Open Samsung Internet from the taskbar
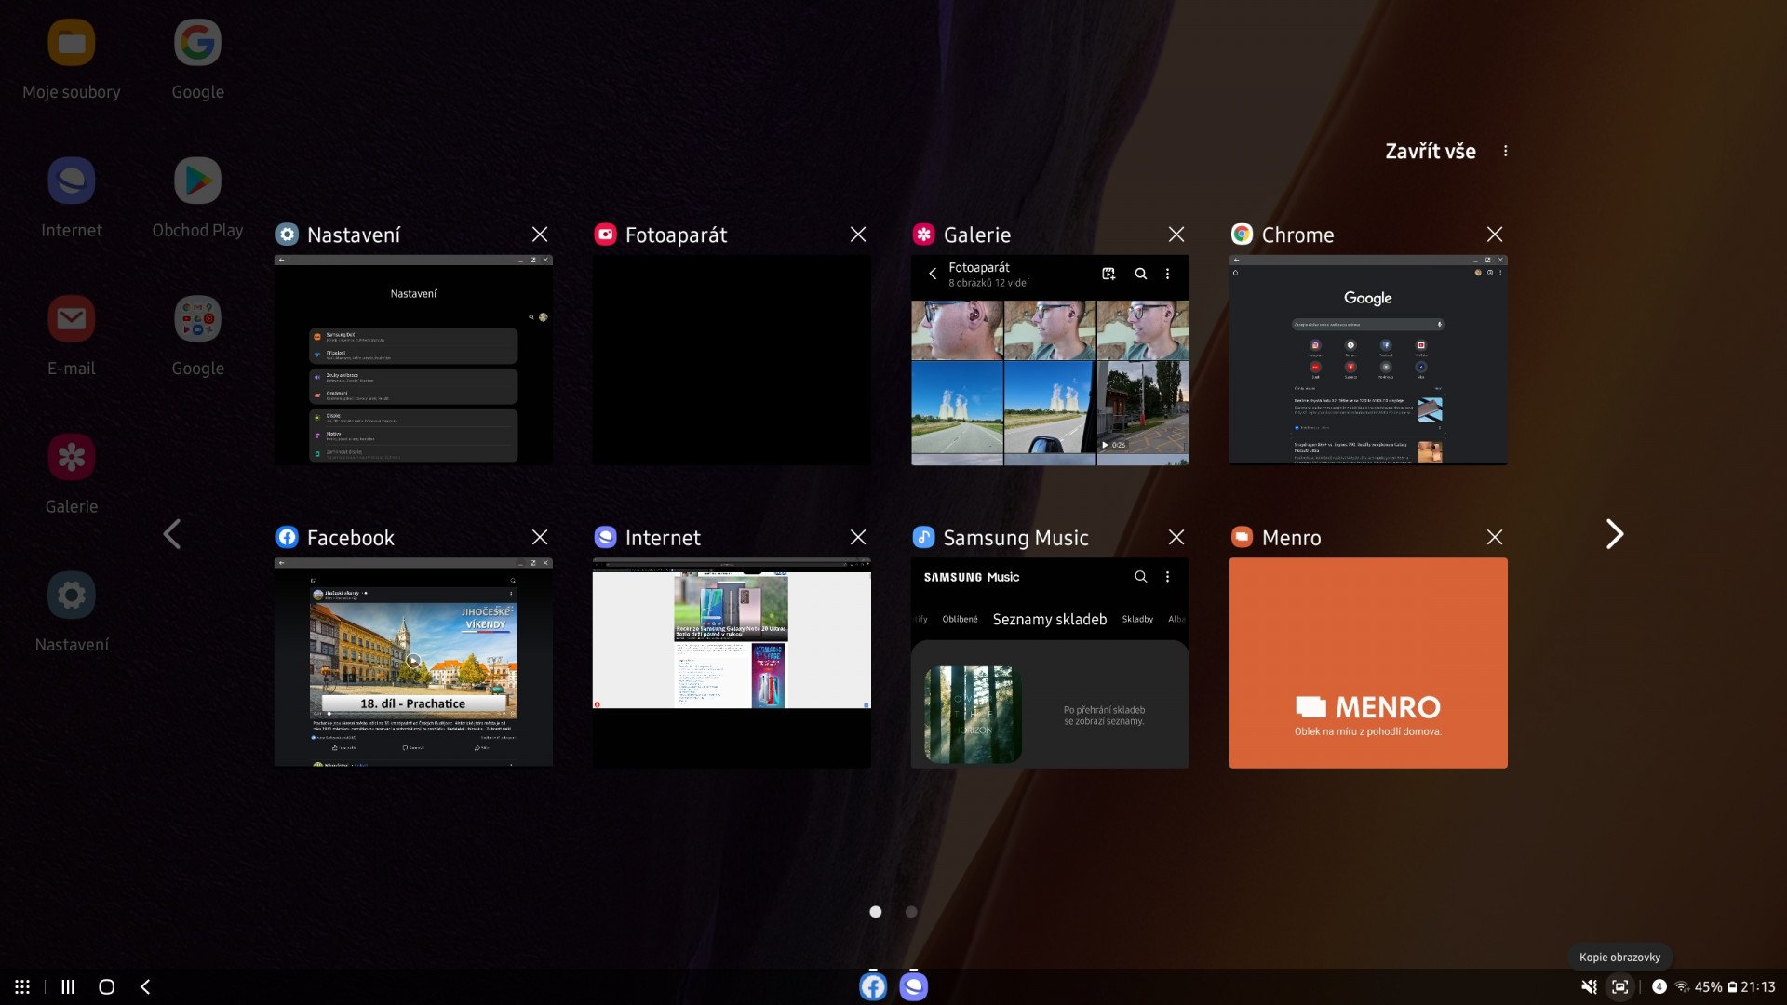Image resolution: width=1787 pixels, height=1005 pixels. (914, 986)
